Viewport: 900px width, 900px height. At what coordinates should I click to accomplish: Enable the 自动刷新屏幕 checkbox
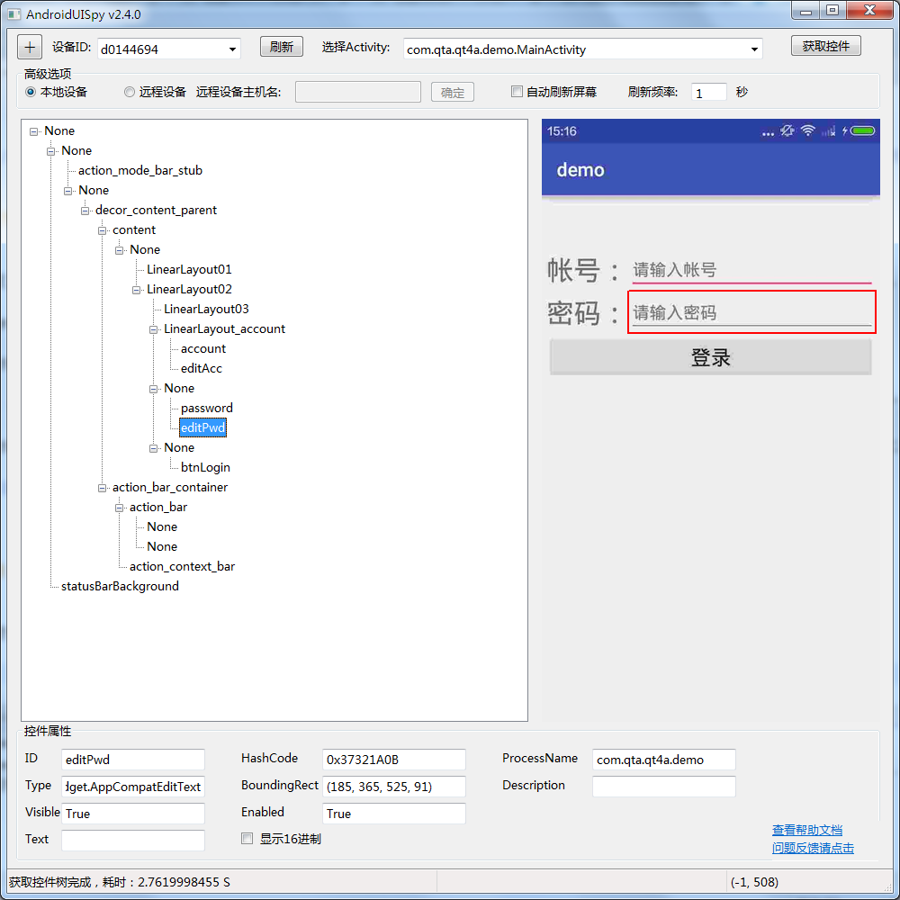[x=517, y=91]
